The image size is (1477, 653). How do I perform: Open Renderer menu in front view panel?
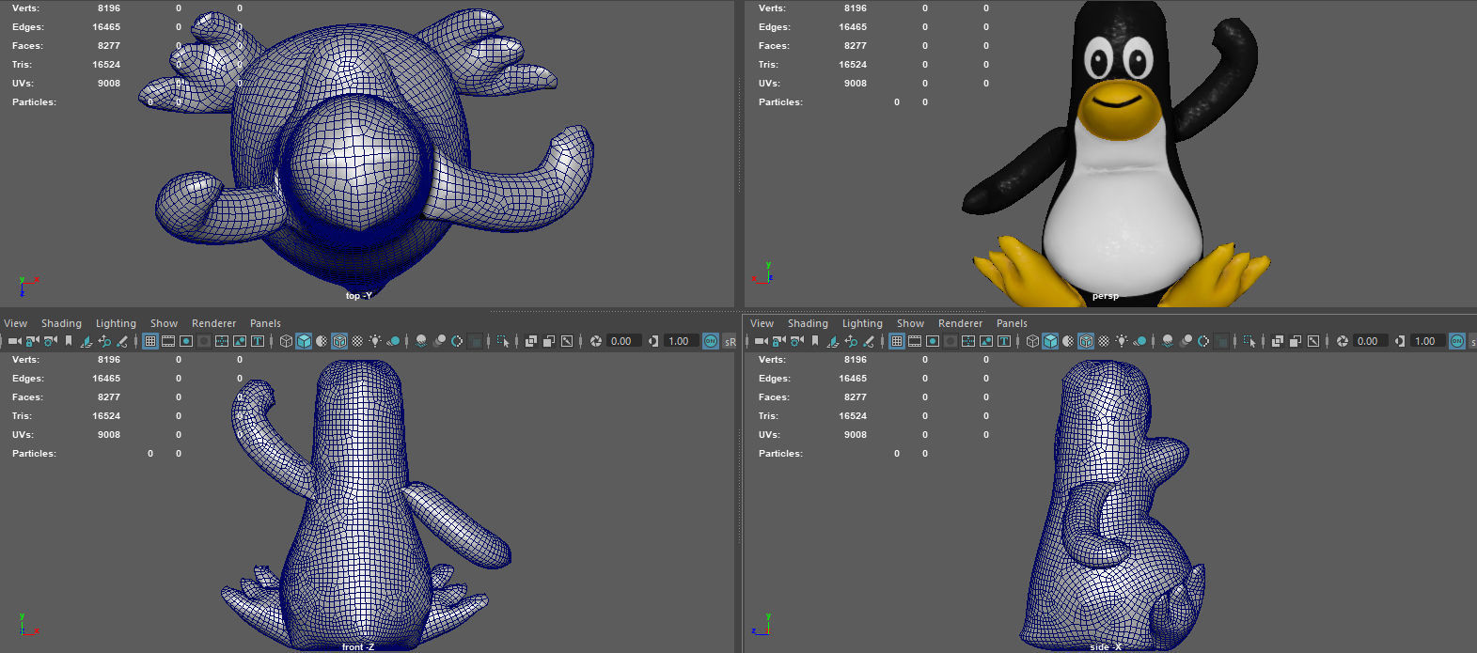click(x=213, y=323)
